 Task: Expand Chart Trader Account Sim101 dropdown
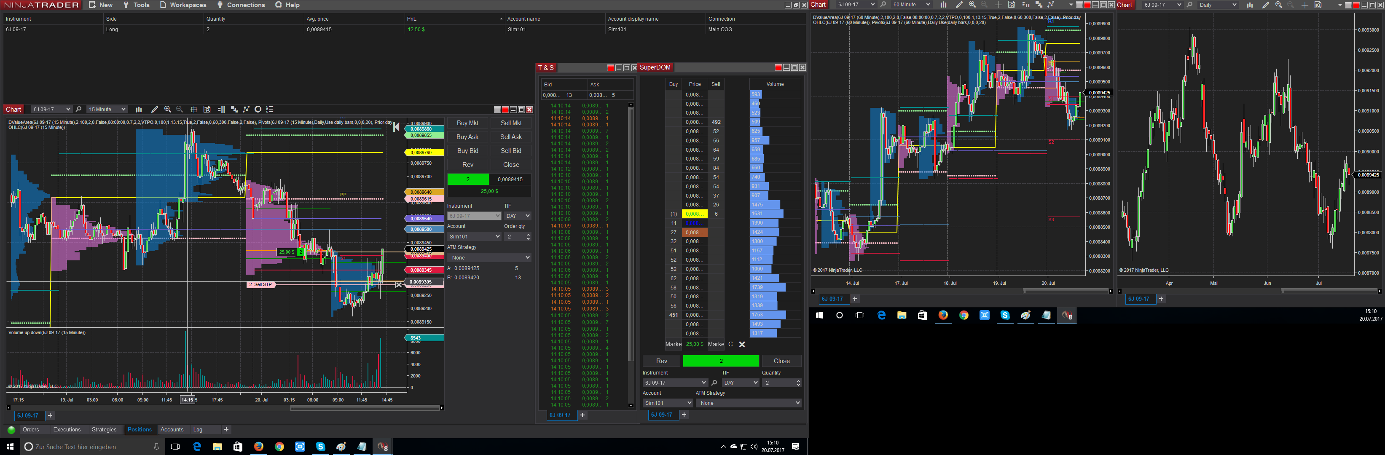coord(474,237)
